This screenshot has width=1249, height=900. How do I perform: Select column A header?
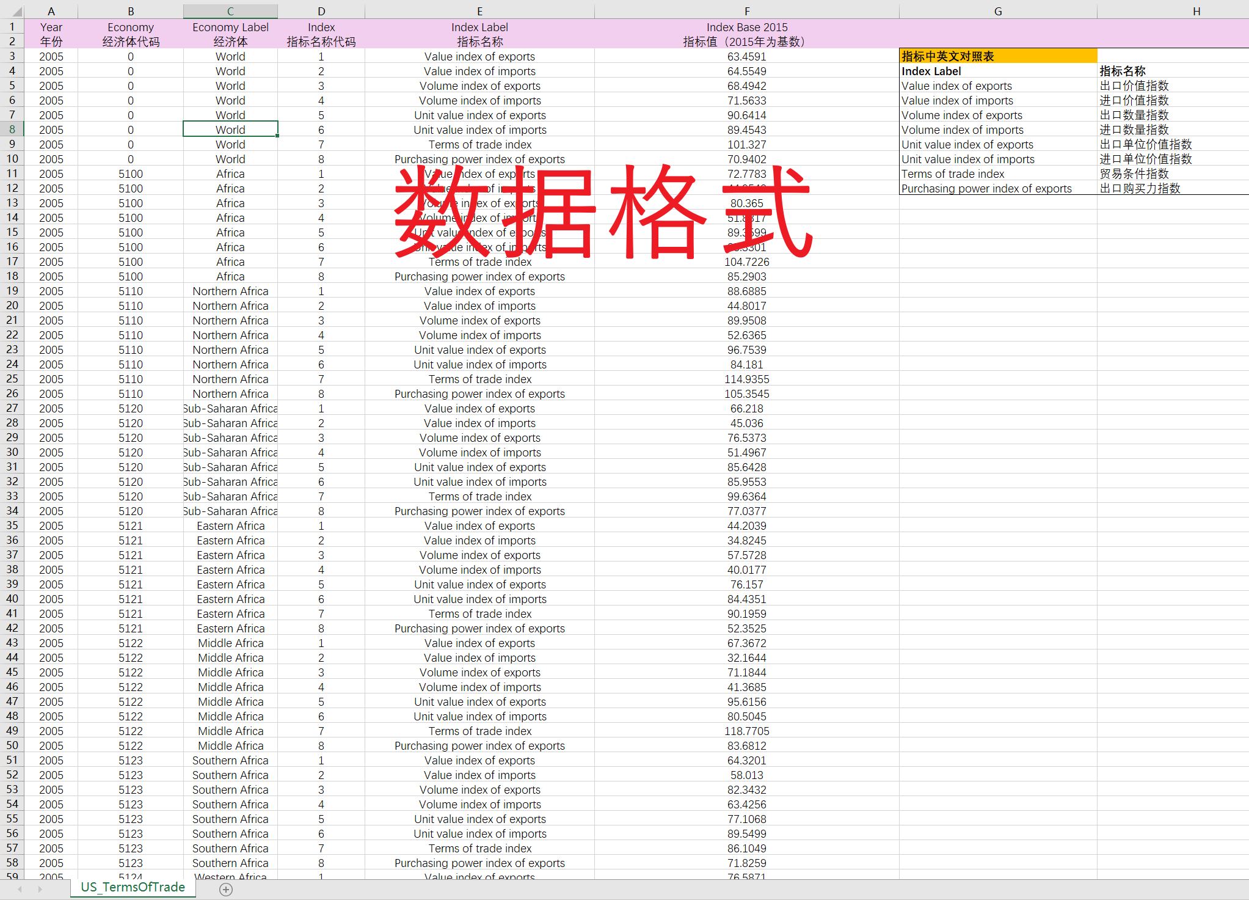click(x=51, y=11)
